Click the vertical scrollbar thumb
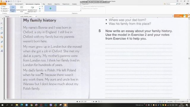This screenshot has width=190, height=107. click(189, 58)
